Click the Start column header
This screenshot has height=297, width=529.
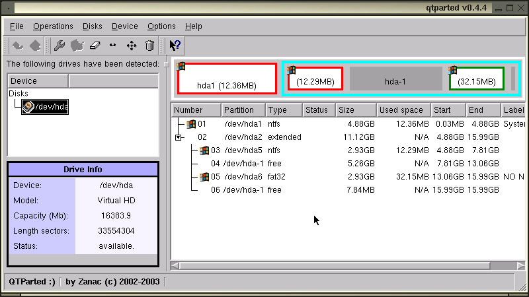pyautogui.click(x=448, y=110)
